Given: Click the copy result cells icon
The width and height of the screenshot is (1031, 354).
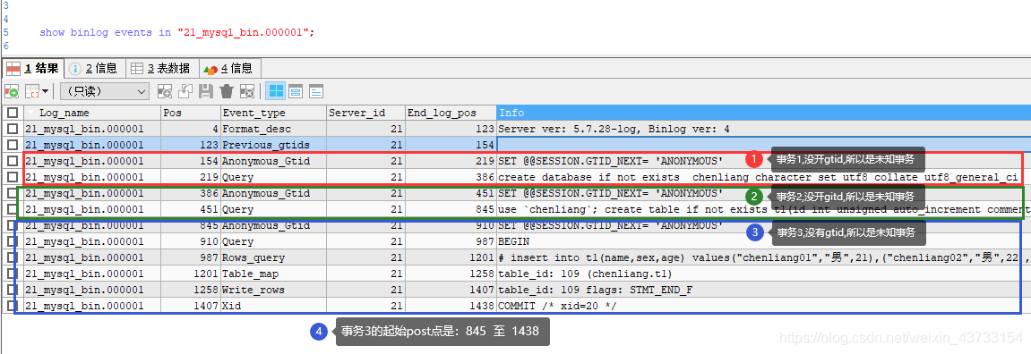Looking at the screenshot, I should pos(31,91).
